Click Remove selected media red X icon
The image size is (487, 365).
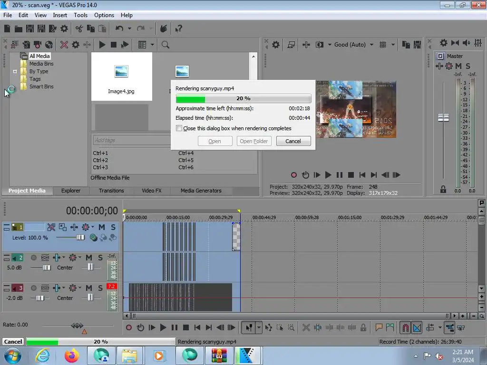point(64,45)
